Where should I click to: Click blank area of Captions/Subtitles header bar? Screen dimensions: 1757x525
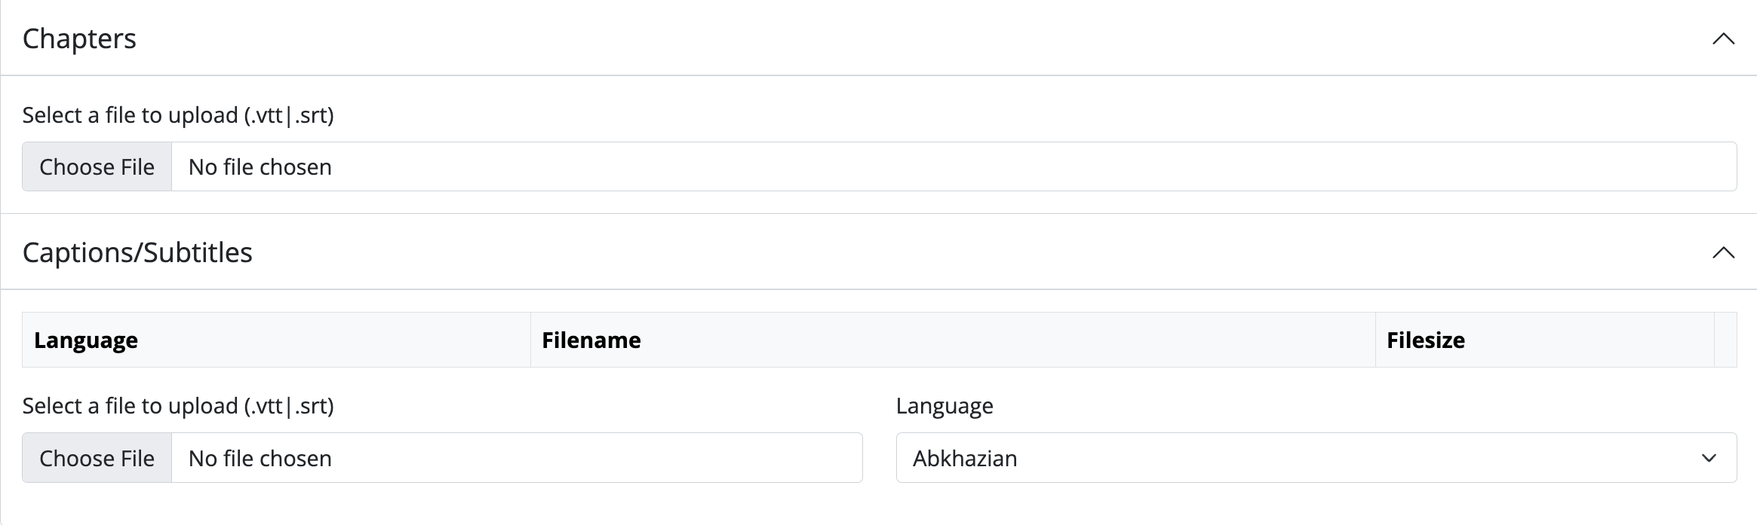(905, 253)
